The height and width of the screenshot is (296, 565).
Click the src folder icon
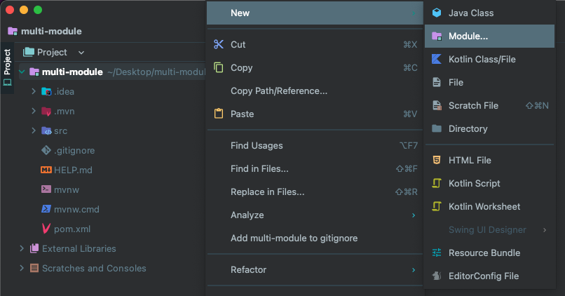tap(46, 131)
